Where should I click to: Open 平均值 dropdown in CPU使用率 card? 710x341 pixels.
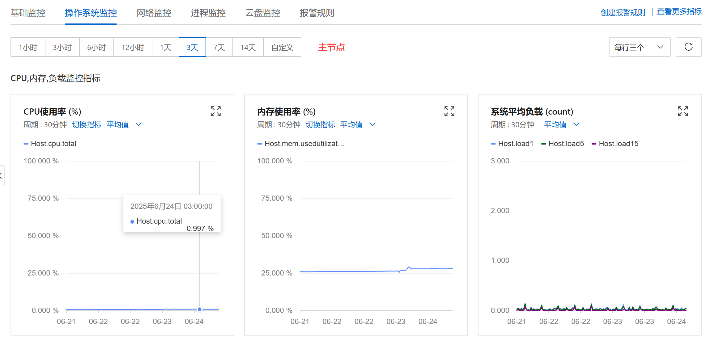[x=124, y=124]
